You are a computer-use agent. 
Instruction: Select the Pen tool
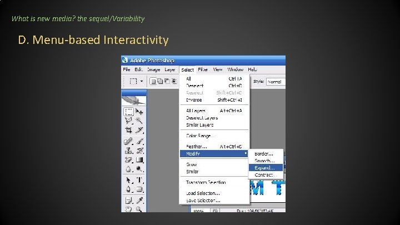pyautogui.click(x=128, y=189)
